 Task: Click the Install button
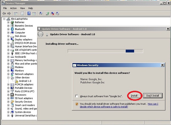pos(134,96)
